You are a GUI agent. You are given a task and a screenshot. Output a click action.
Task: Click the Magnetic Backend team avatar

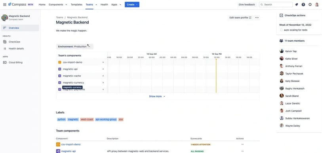[x=4, y=18]
